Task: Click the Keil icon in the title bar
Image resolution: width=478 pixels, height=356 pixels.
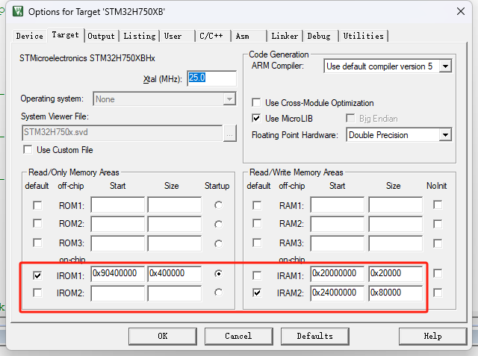Action: 15,12
